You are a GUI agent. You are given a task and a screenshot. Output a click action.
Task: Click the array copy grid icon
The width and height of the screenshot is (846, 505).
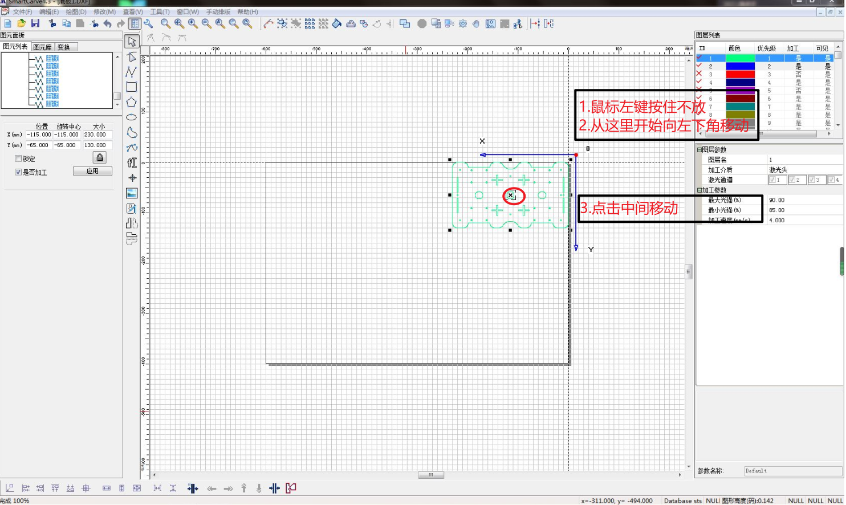pyautogui.click(x=310, y=23)
